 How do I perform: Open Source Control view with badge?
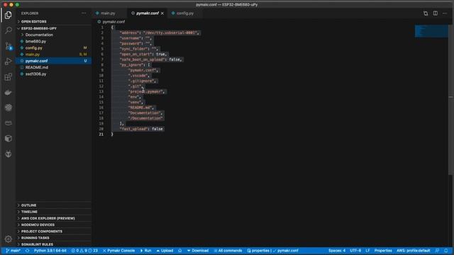tap(8, 45)
